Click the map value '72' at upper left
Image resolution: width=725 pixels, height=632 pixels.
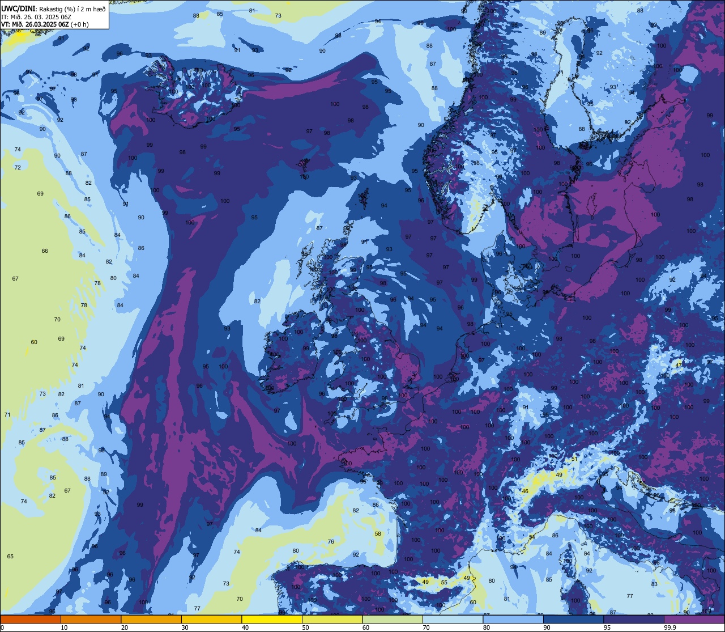coord(18,167)
